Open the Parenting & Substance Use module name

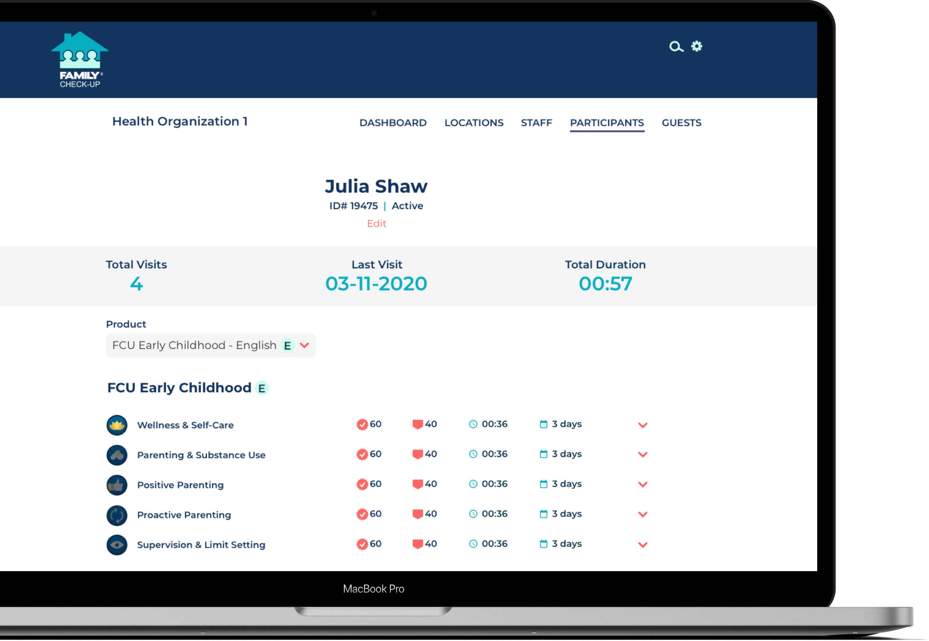coord(201,455)
